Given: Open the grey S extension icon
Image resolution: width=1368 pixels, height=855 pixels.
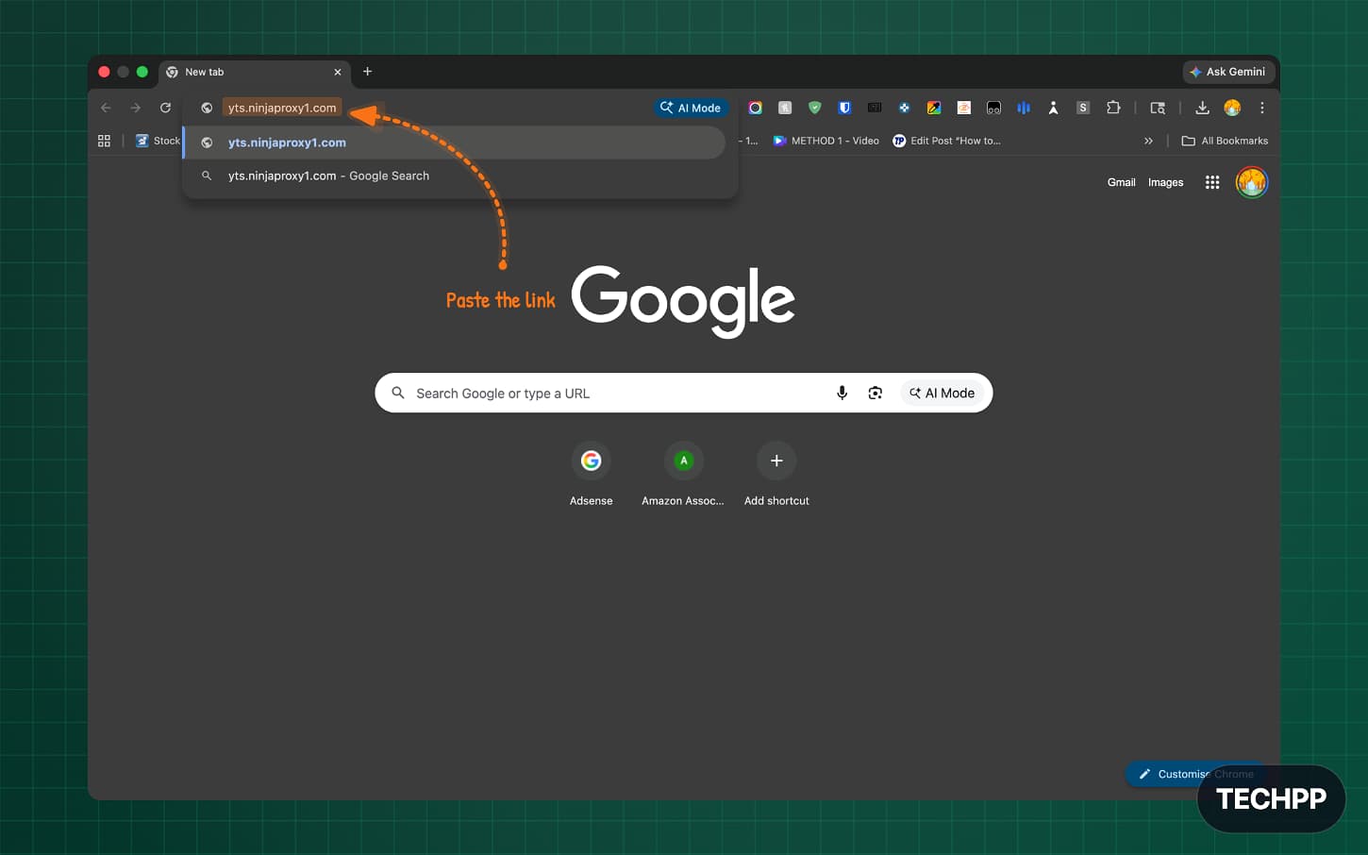Looking at the screenshot, I should click(1083, 108).
